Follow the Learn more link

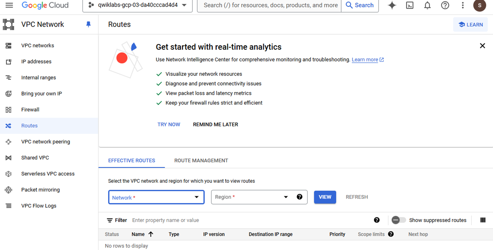367,60
